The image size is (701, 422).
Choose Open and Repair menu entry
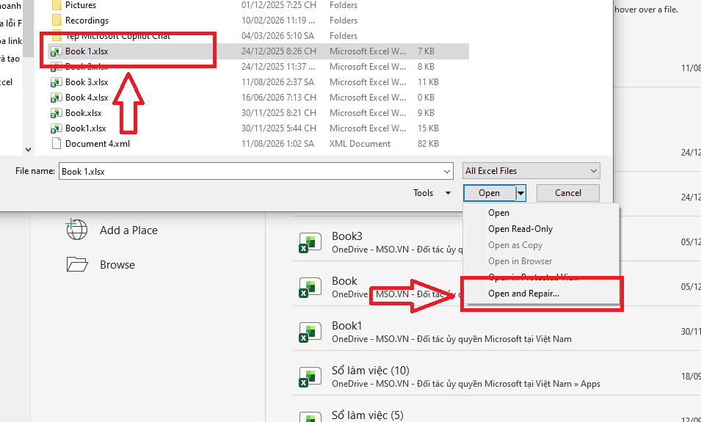[523, 294]
